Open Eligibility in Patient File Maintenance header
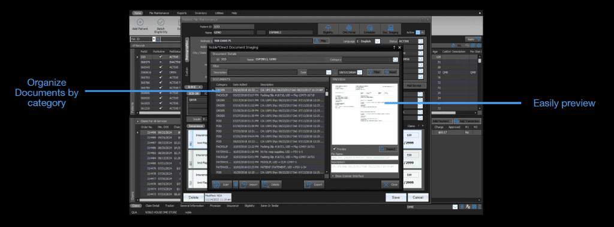The height and width of the screenshot is (227, 614). 328,29
